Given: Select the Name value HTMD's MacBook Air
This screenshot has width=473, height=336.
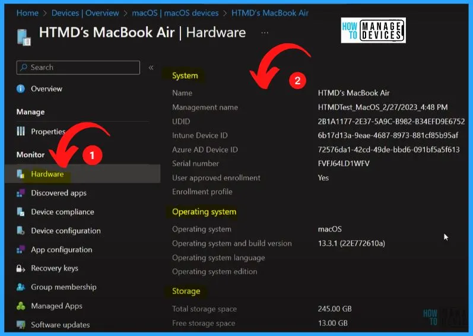Looking at the screenshot, I should coord(354,93).
